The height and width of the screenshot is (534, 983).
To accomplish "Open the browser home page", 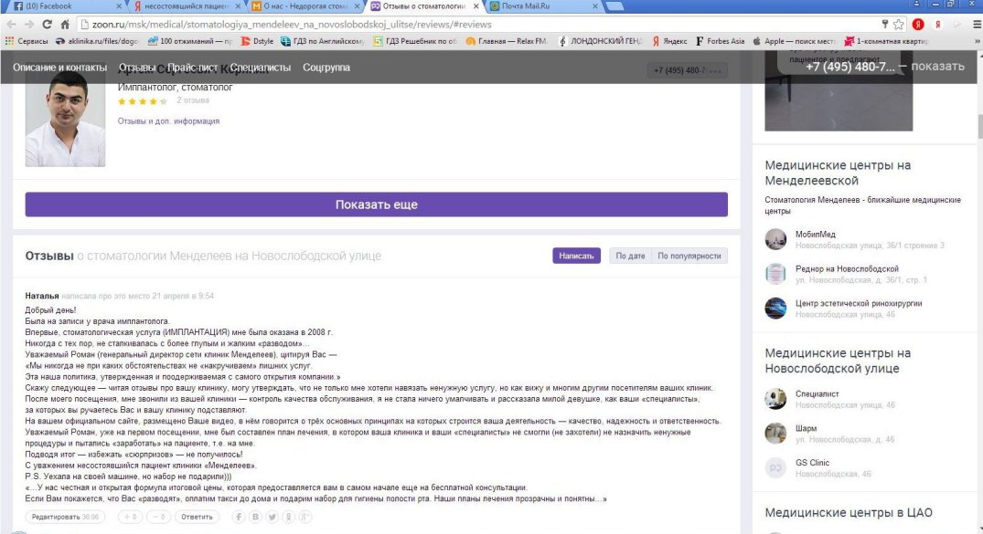I will (65, 25).
